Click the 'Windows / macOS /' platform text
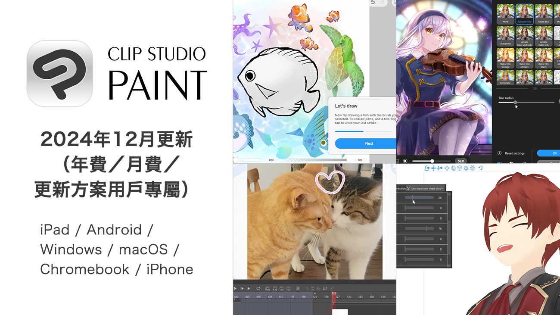The image size is (560, 315). coord(109,250)
